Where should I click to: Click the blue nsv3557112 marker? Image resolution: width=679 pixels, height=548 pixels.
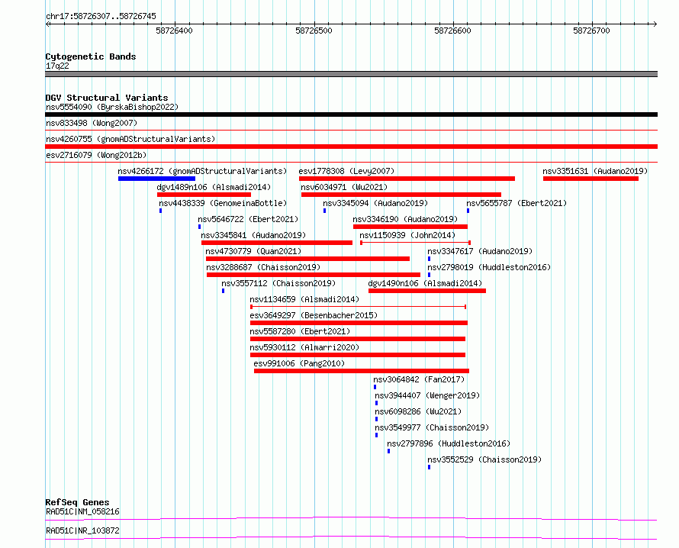pyautogui.click(x=224, y=291)
